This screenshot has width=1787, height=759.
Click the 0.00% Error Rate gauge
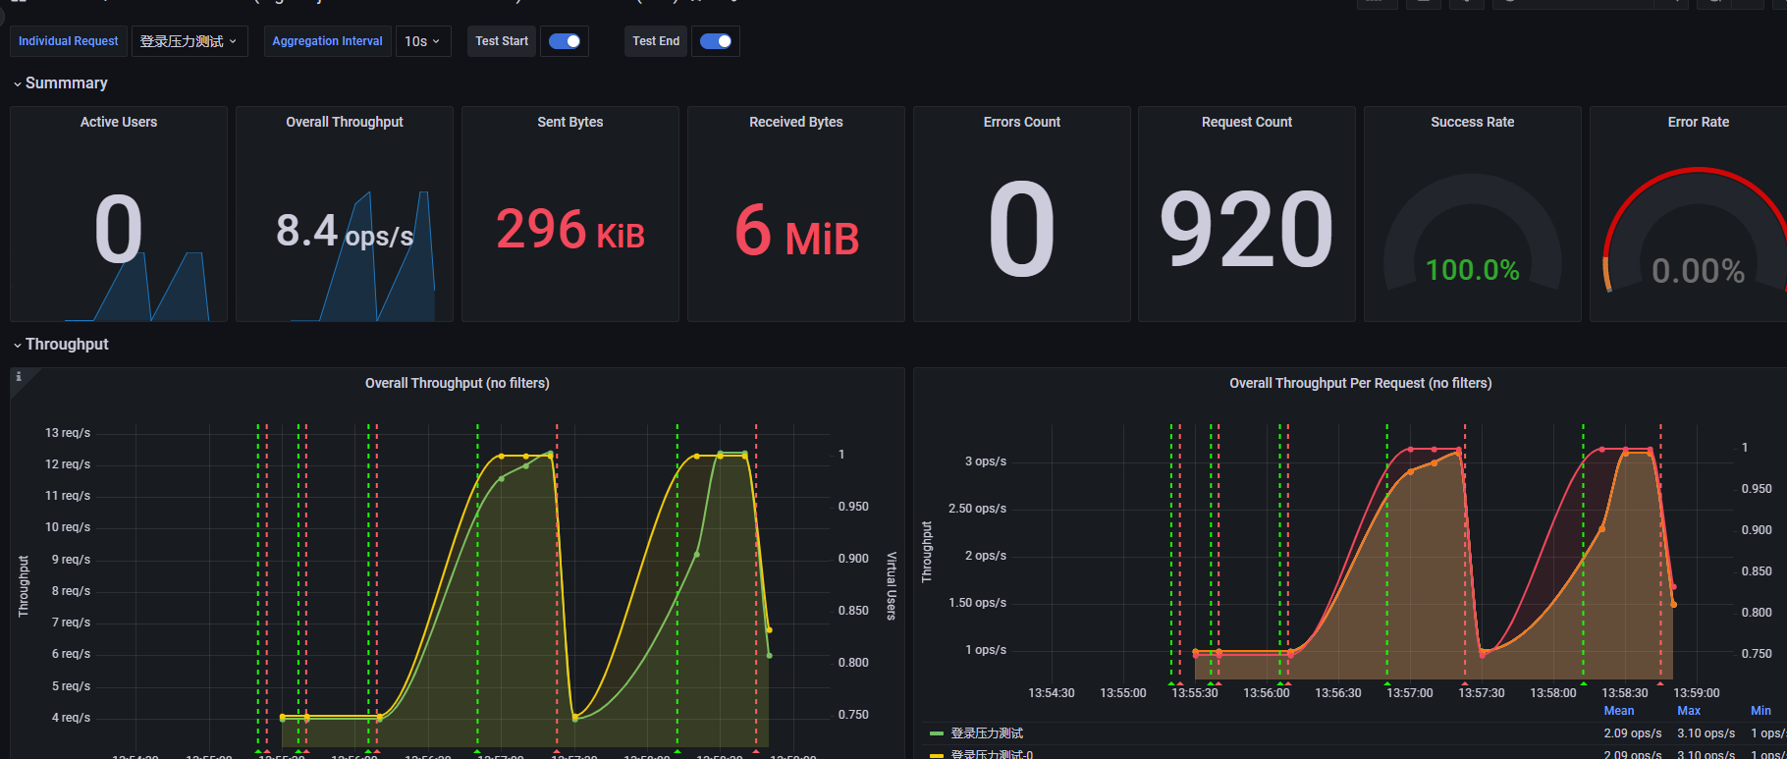pos(1699,271)
